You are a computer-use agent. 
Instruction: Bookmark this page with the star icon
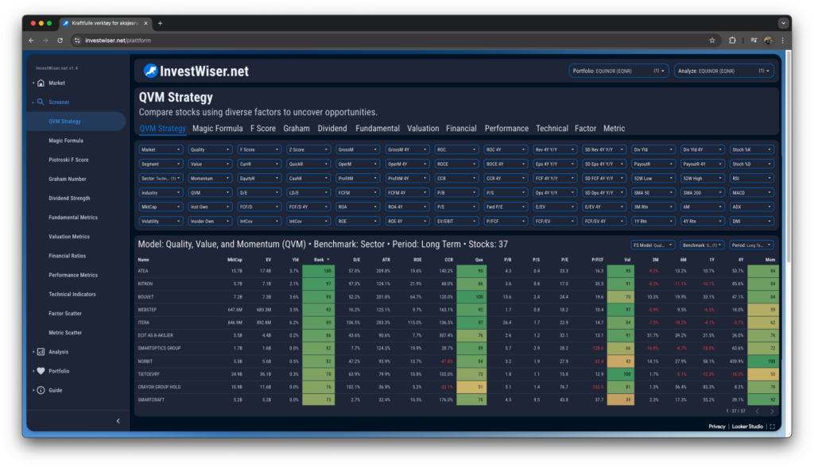point(711,41)
